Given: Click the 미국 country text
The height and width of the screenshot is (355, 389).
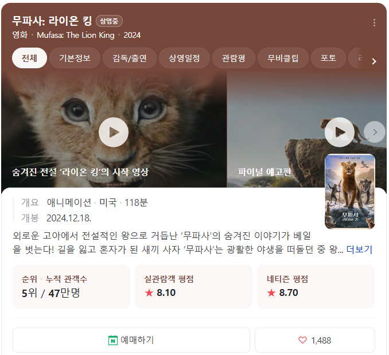Looking at the screenshot, I should tap(108, 202).
